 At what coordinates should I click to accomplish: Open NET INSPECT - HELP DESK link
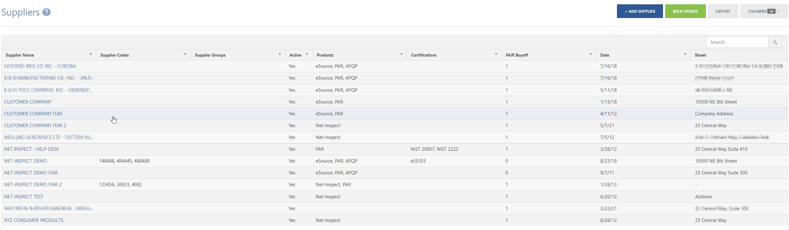[x=31, y=149]
